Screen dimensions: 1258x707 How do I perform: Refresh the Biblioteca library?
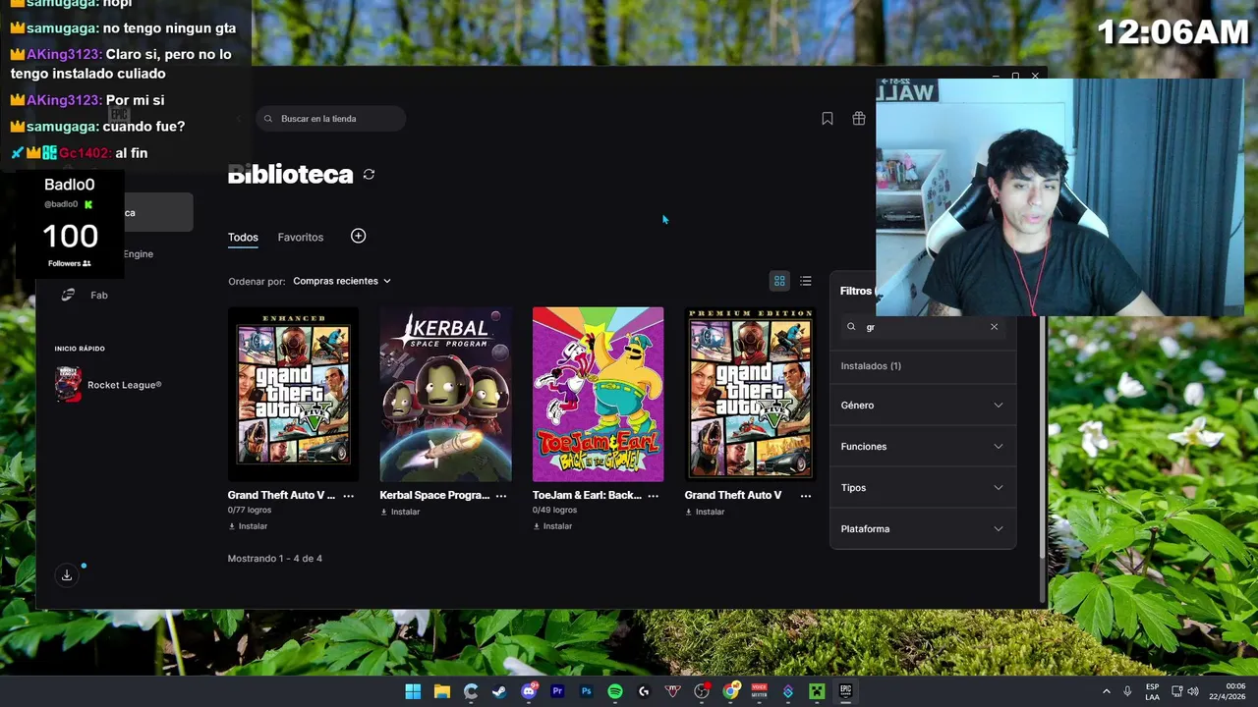[x=369, y=174]
